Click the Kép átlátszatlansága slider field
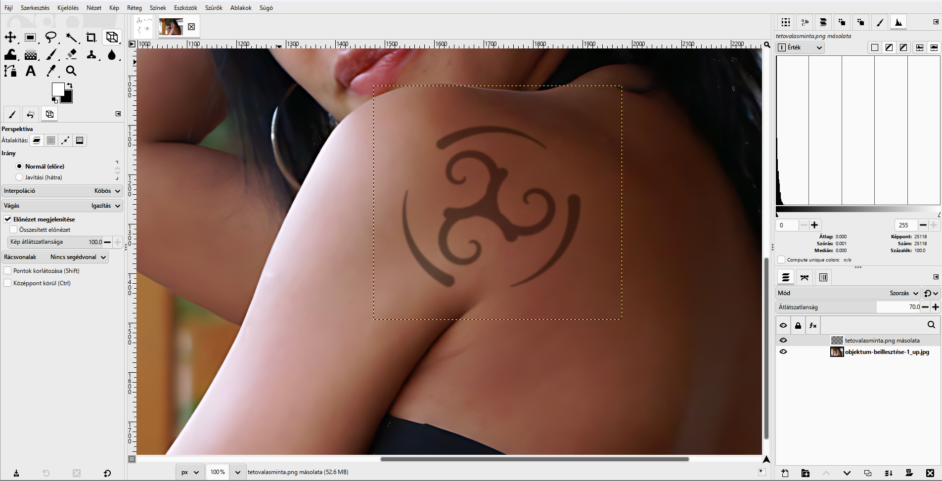This screenshot has height=481, width=942. (x=55, y=242)
